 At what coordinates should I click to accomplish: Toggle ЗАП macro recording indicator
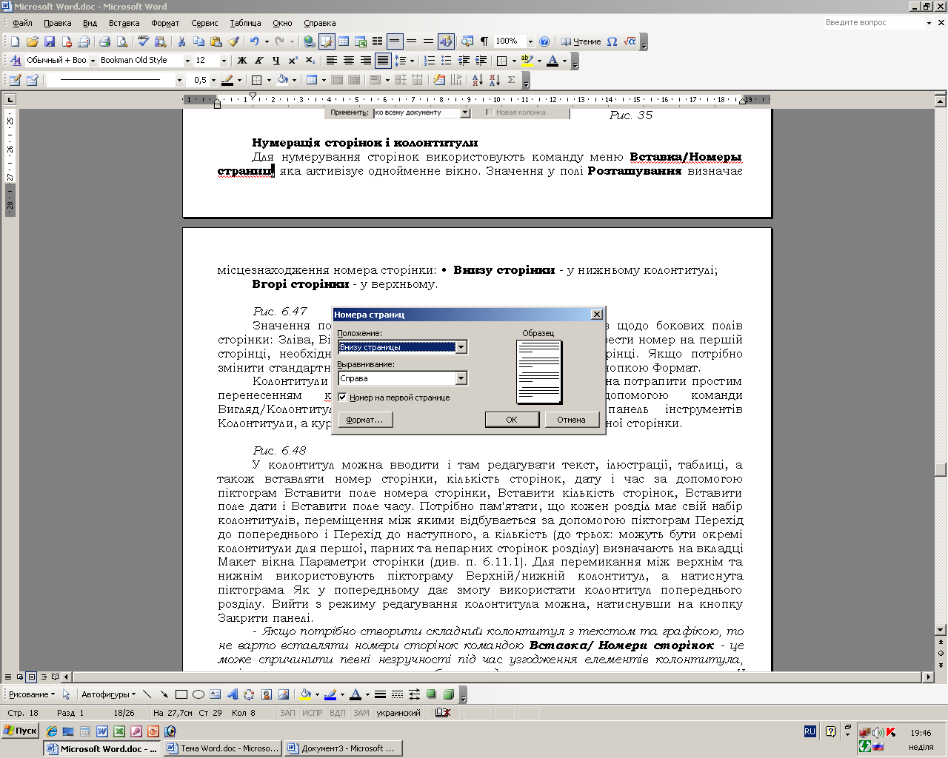pos(287,713)
